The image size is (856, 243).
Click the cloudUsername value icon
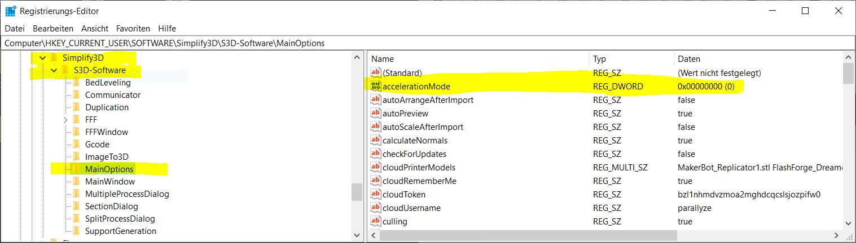(376, 208)
